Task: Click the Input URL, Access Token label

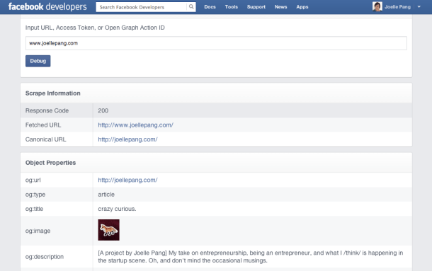Action: click(95, 28)
